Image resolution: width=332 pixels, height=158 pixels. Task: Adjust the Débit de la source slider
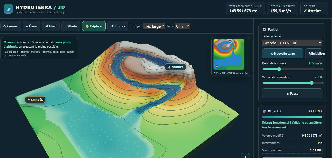tap(292, 69)
